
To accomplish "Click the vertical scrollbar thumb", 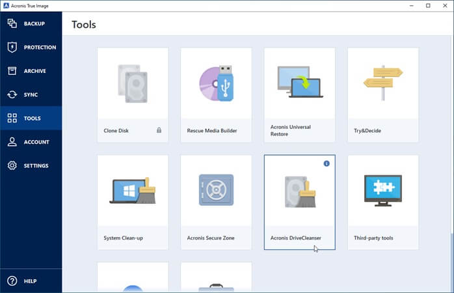I will 452,262.
